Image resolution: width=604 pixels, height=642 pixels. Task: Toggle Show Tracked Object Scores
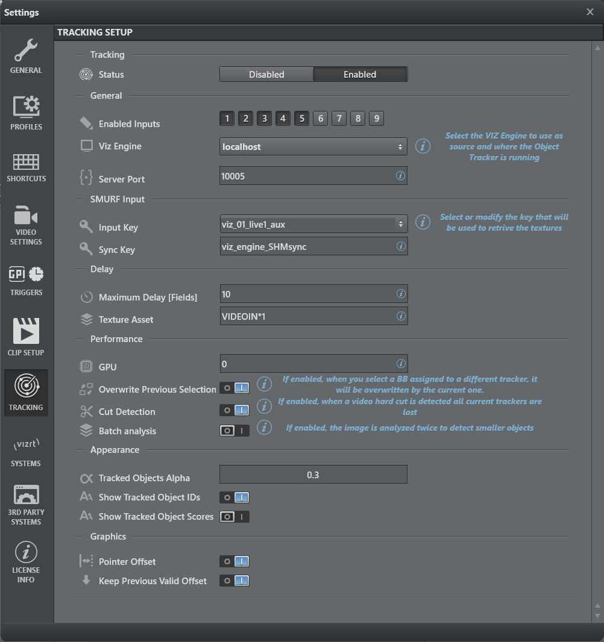pyautogui.click(x=234, y=517)
